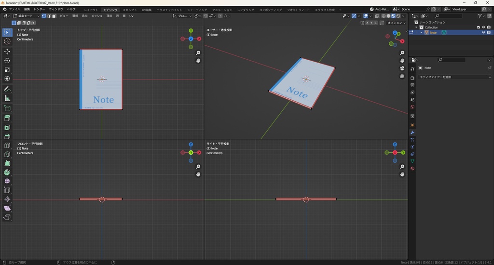The width and height of the screenshot is (494, 265).
Task: Uncheck the Collection exclude checkbox
Action: click(x=479, y=27)
